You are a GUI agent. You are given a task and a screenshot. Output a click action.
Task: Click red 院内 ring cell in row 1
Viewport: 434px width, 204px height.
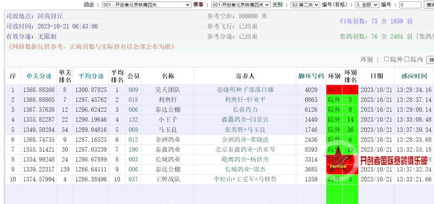pyautogui.click(x=334, y=90)
